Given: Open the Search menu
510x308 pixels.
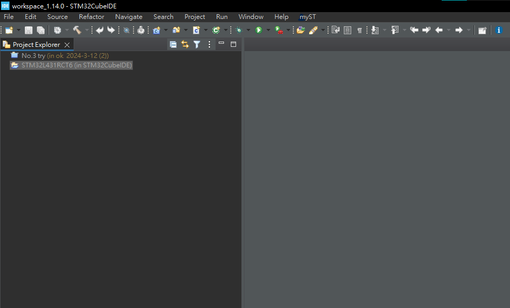Looking at the screenshot, I should (164, 17).
